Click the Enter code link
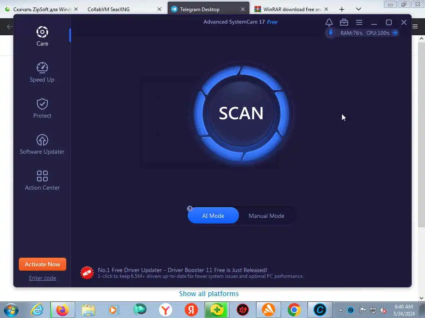 point(43,278)
